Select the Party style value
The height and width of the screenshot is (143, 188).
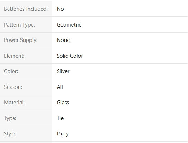coord(63,134)
